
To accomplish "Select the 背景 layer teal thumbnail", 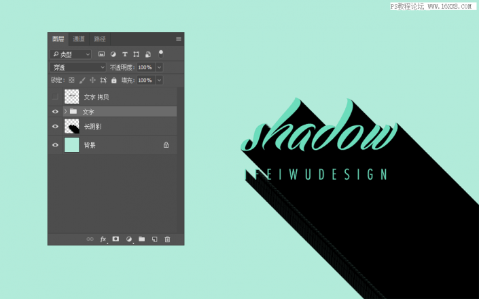I will pyautogui.click(x=72, y=145).
